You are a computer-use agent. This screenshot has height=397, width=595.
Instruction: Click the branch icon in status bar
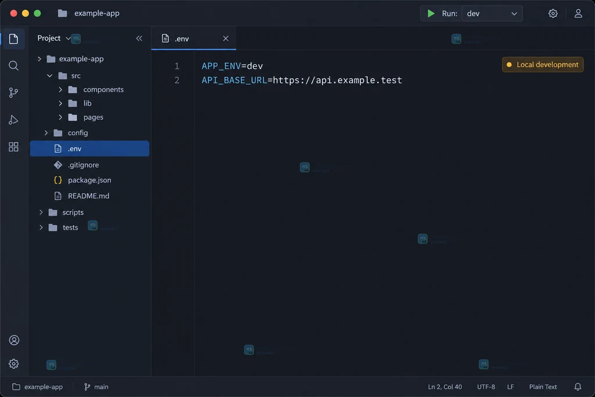coord(87,387)
